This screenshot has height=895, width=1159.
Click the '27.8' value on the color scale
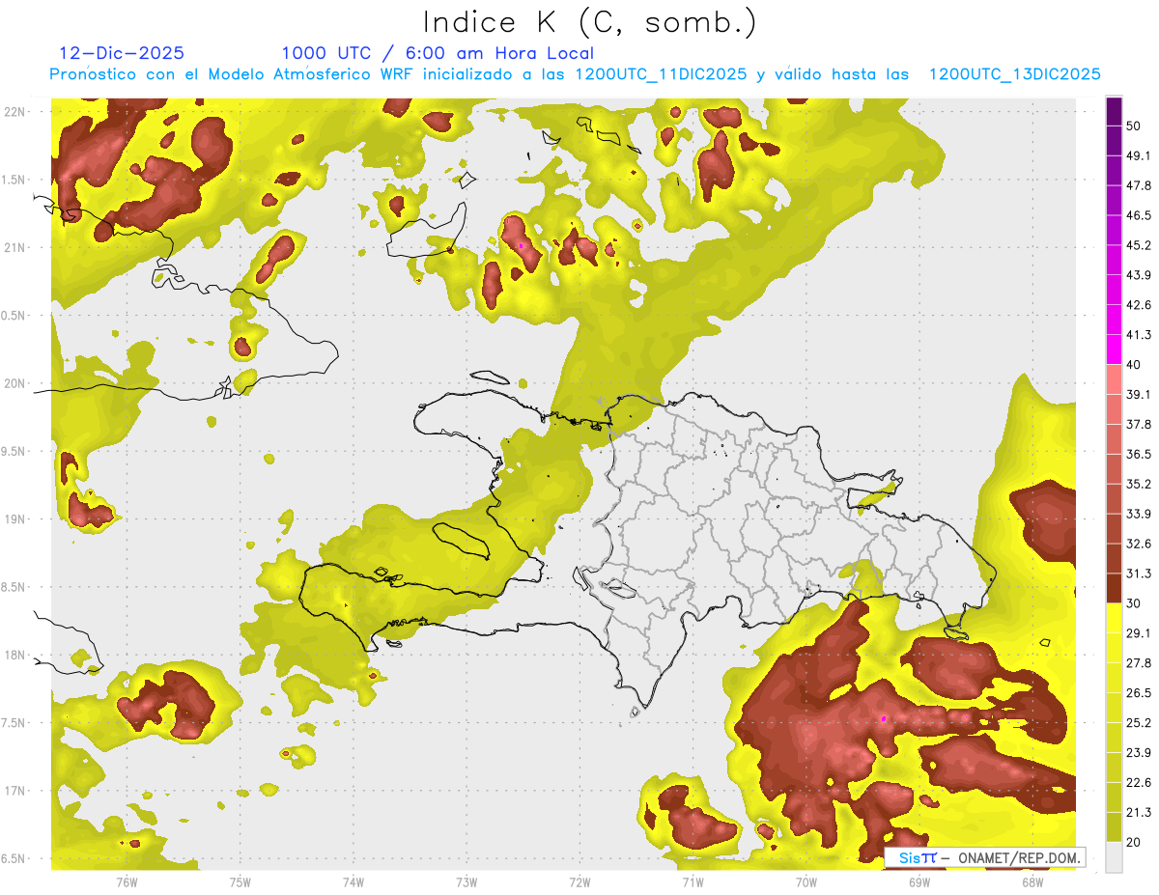(1139, 663)
